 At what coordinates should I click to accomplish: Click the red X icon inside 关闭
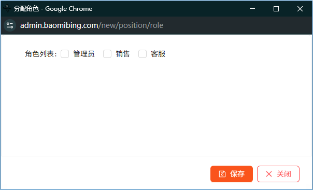point(268,174)
